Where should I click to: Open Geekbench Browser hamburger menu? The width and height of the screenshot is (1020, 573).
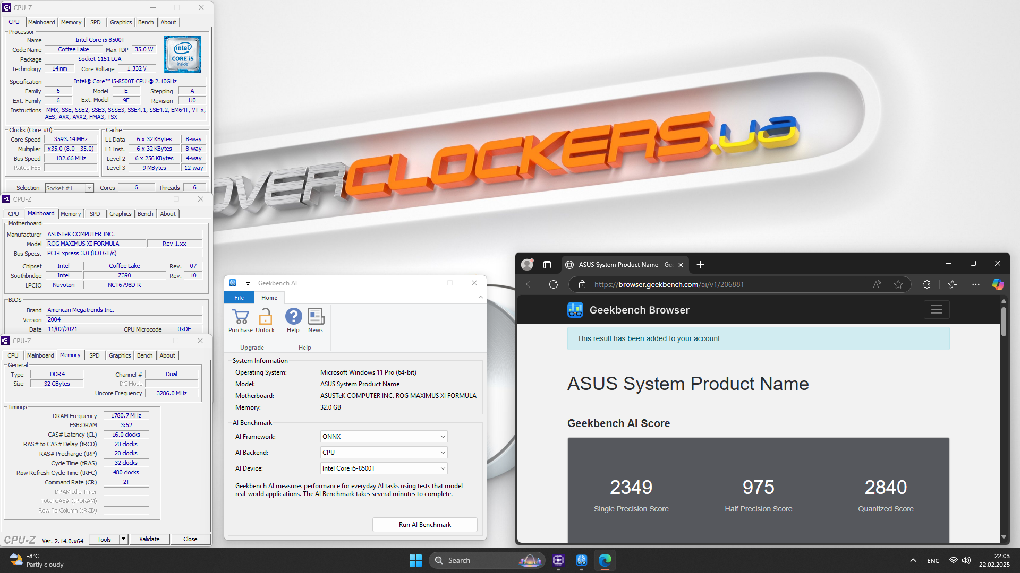tap(937, 310)
